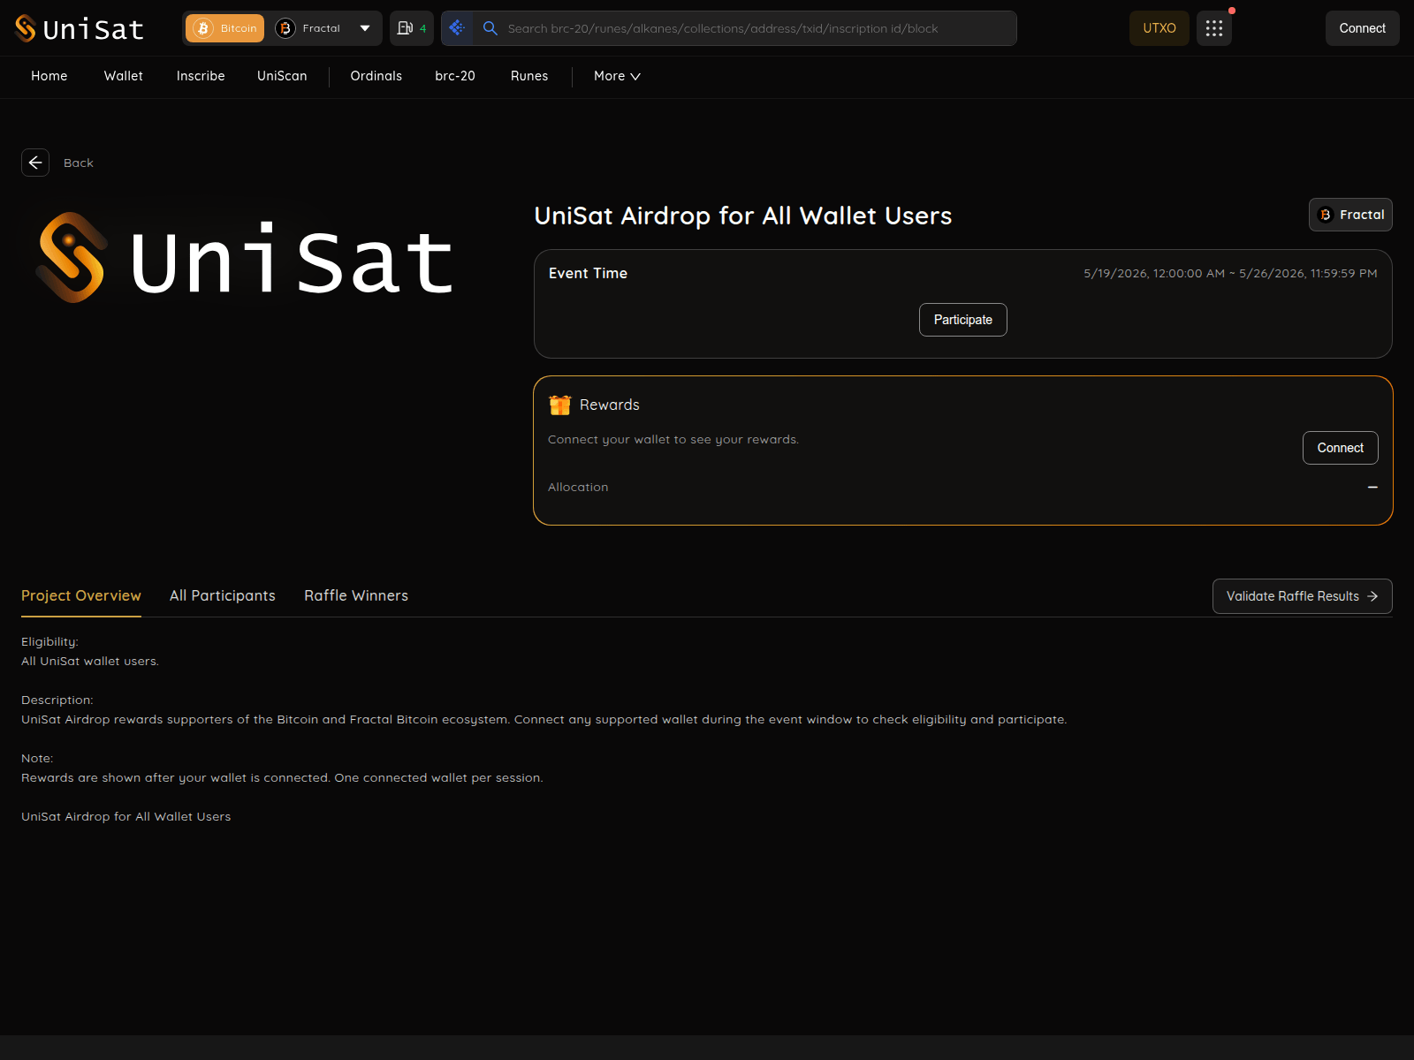
Task: Open the Wallet menu item
Action: [124, 76]
